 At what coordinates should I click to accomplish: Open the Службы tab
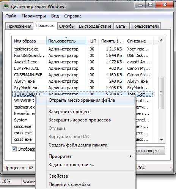coord(67,26)
